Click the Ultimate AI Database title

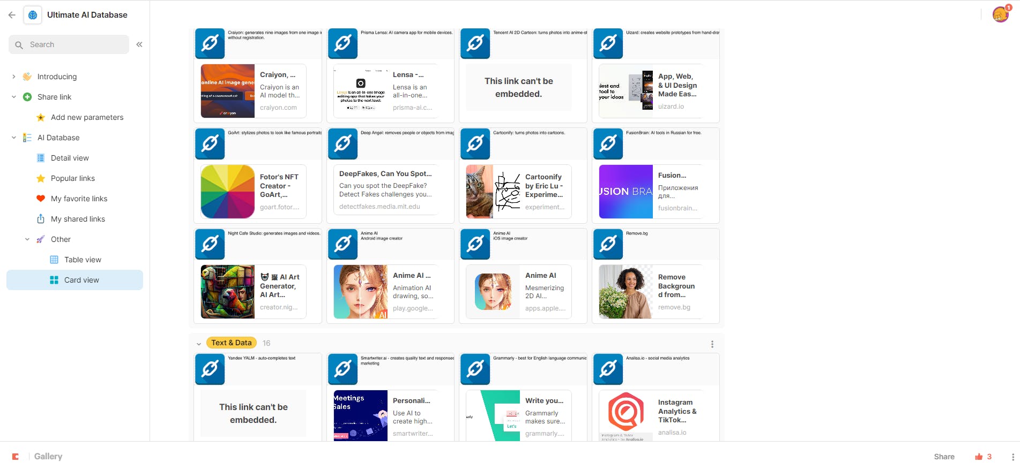coord(87,15)
